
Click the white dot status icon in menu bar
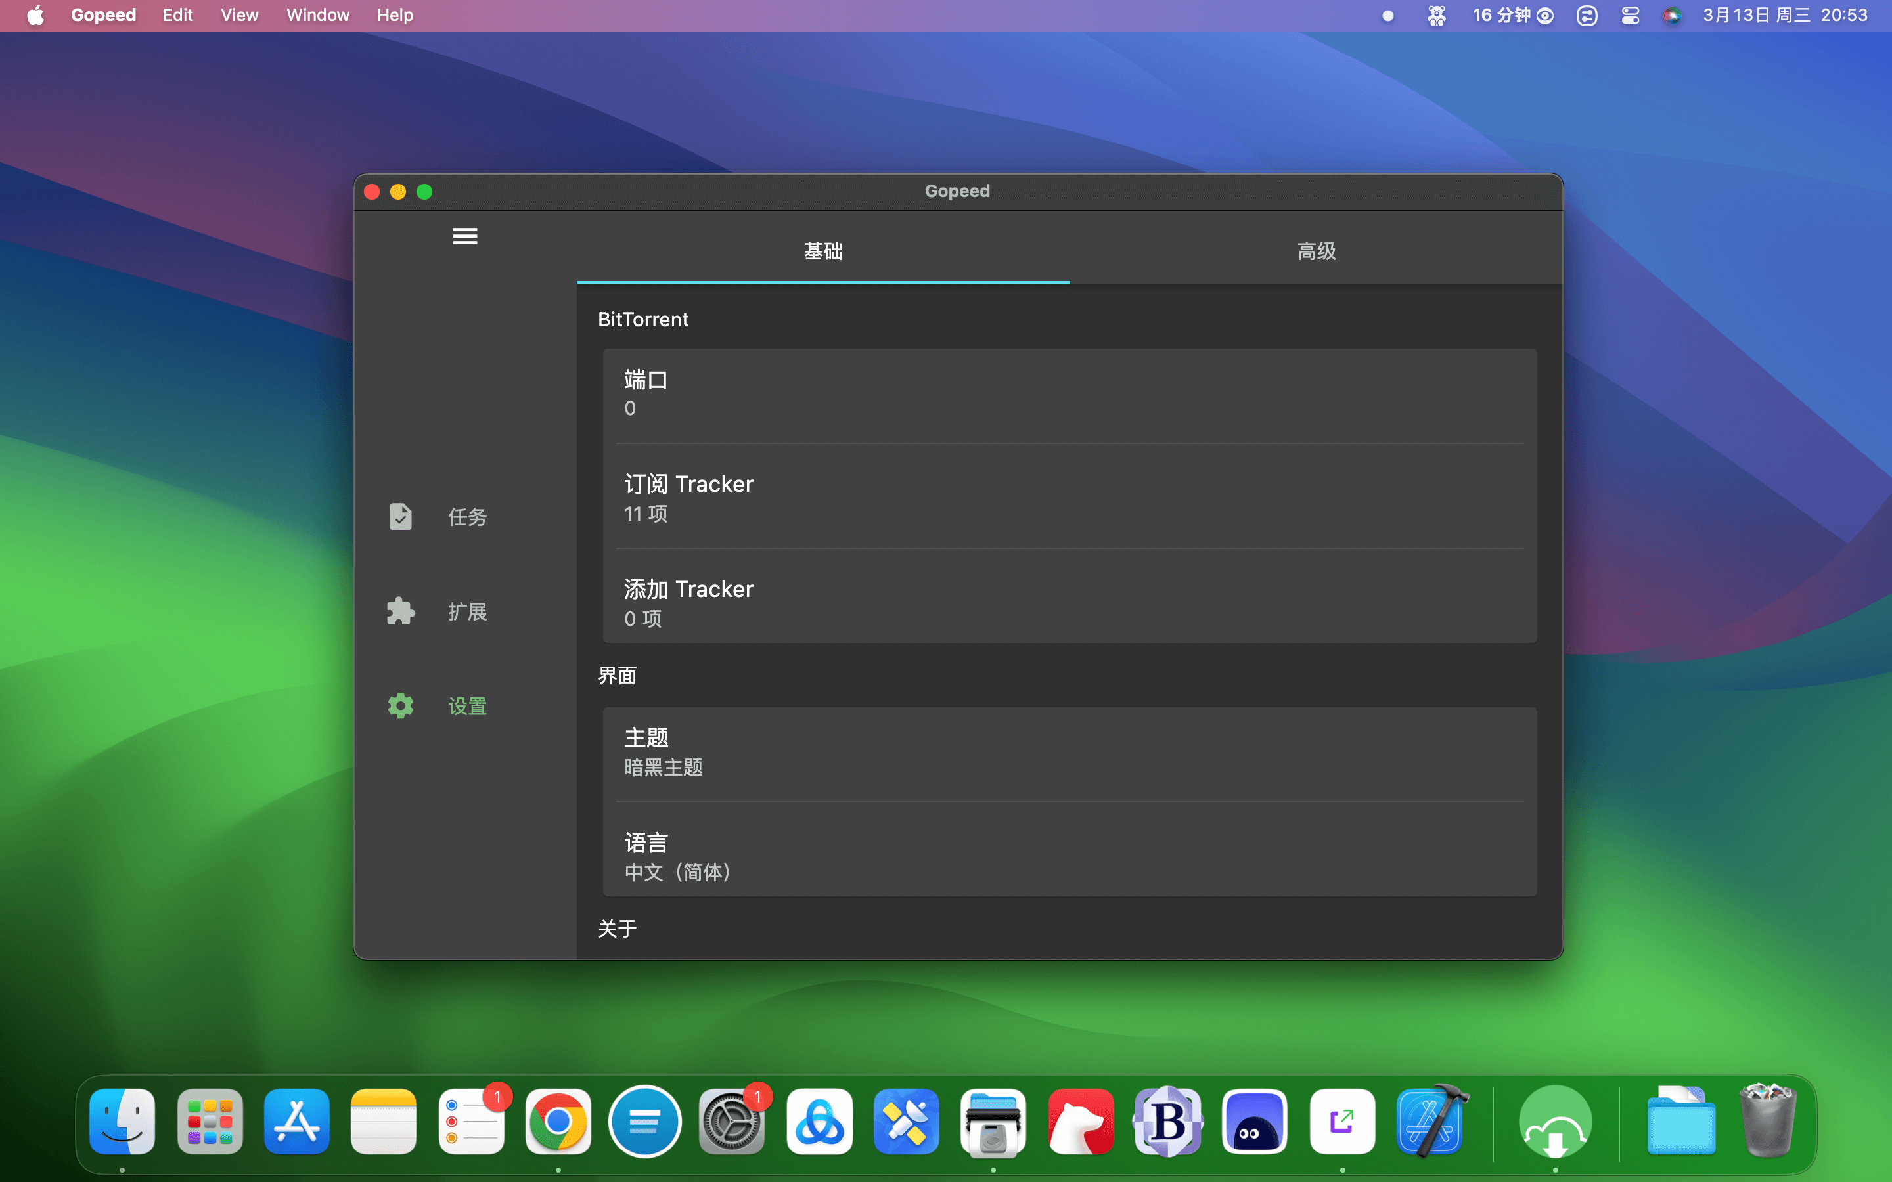(x=1387, y=15)
